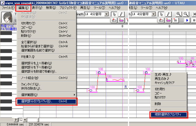Viewport: 196px width, 126px height.
Task: Click white insert-note icon in Edit-menu window
Action: pyautogui.click(x=114, y=20)
